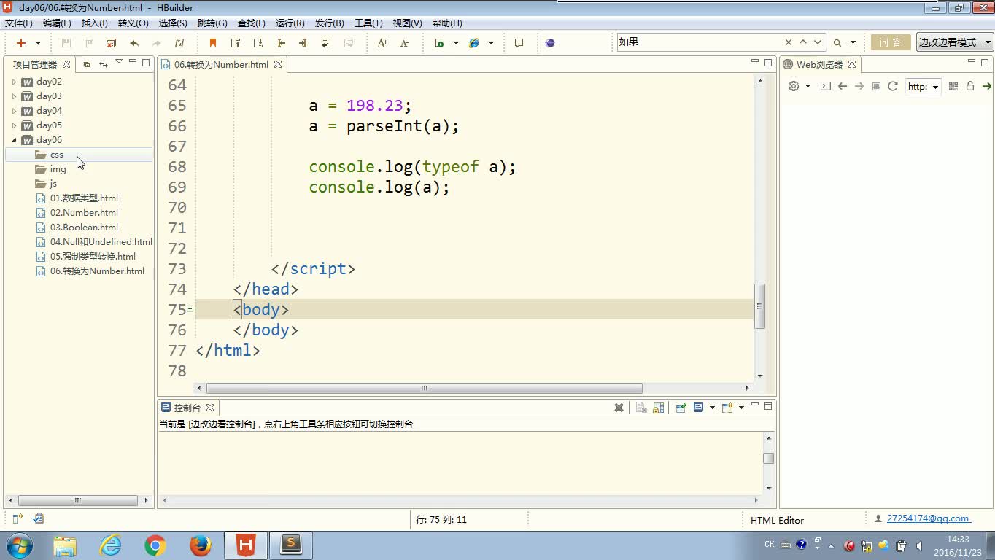The image size is (995, 560).
Task: Click the web browser console terminal icon
Action: [x=826, y=86]
